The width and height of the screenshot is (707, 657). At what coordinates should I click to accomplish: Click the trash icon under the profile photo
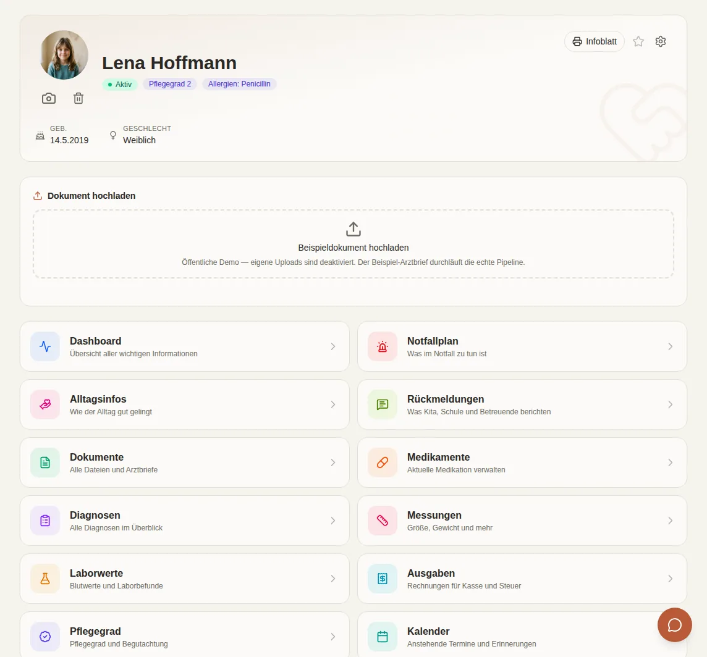[x=78, y=98]
